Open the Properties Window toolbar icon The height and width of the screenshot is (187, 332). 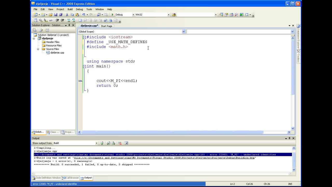226,15
